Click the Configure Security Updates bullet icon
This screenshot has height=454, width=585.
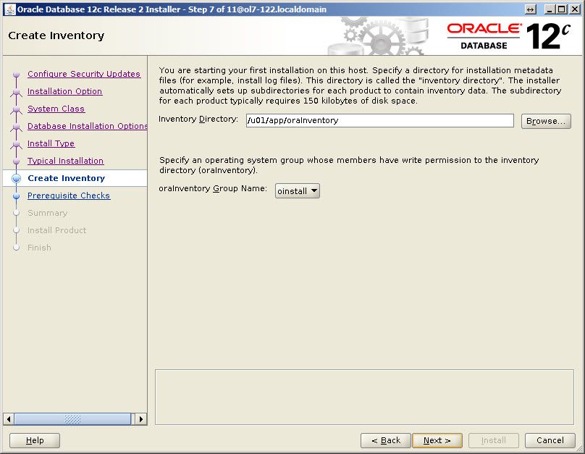click(x=16, y=75)
